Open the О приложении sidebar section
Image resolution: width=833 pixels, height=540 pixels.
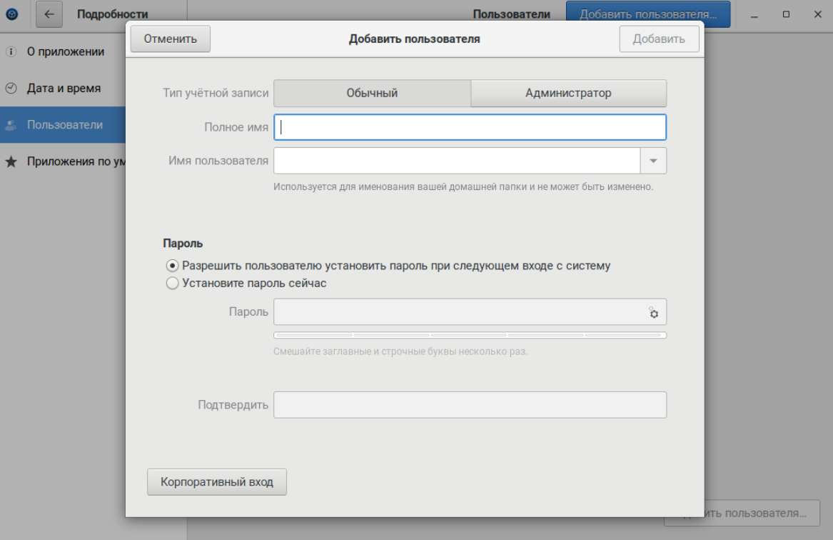(66, 52)
